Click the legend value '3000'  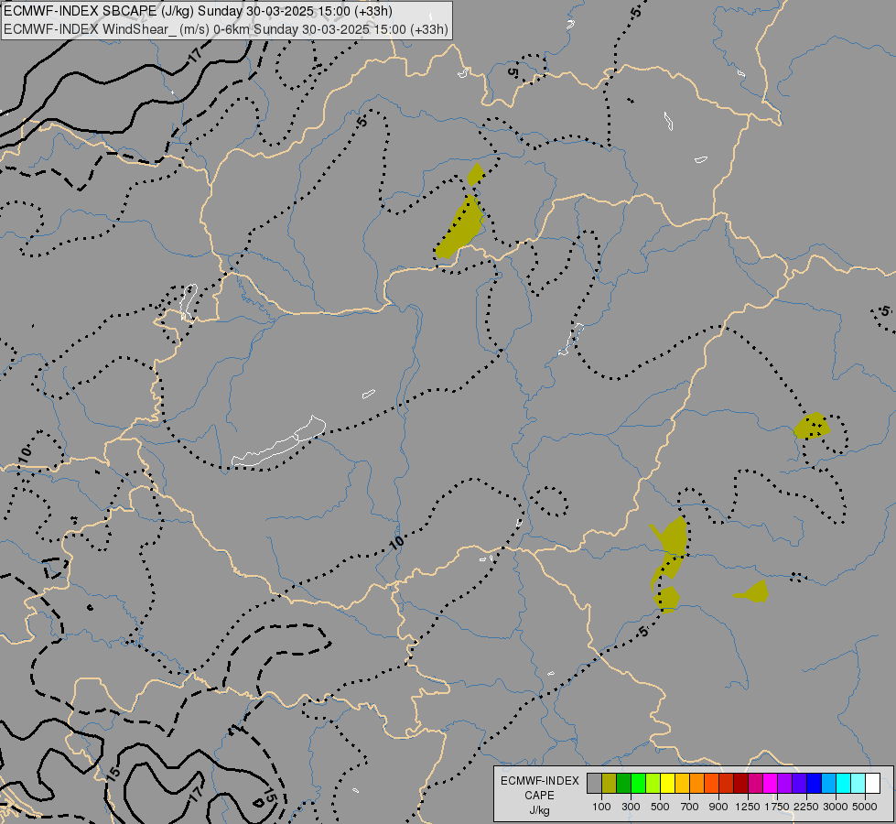point(836,807)
